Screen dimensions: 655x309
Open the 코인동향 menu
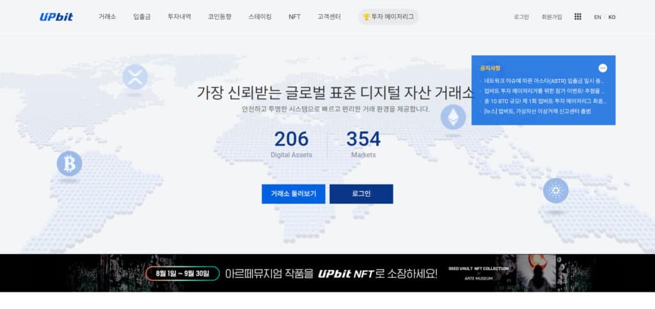pos(220,17)
